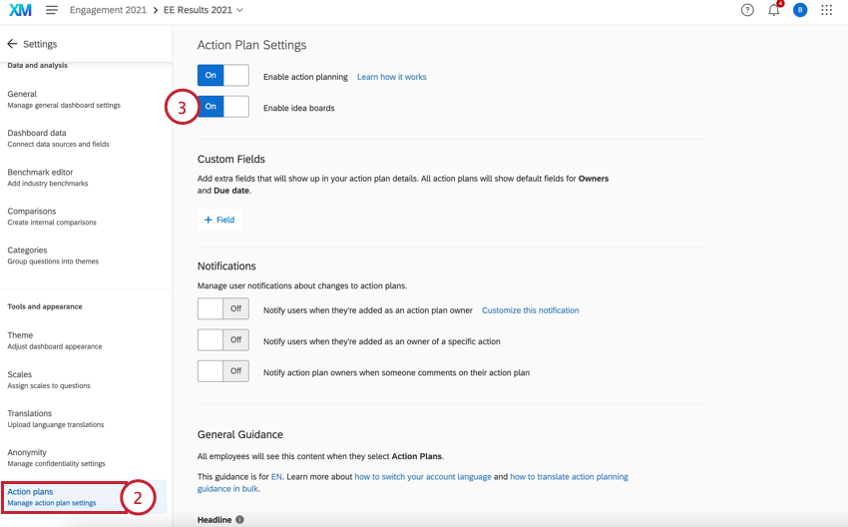The image size is (848, 527).
Task: Toggle Enable action planning switch
Action: click(x=222, y=76)
